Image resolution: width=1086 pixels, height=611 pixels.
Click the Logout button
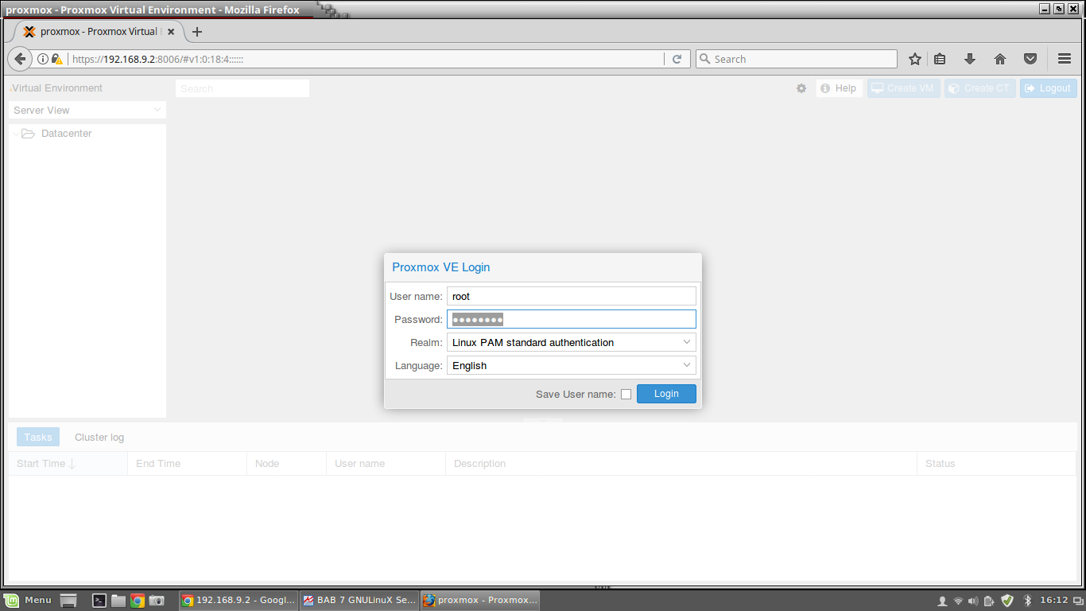(x=1049, y=88)
